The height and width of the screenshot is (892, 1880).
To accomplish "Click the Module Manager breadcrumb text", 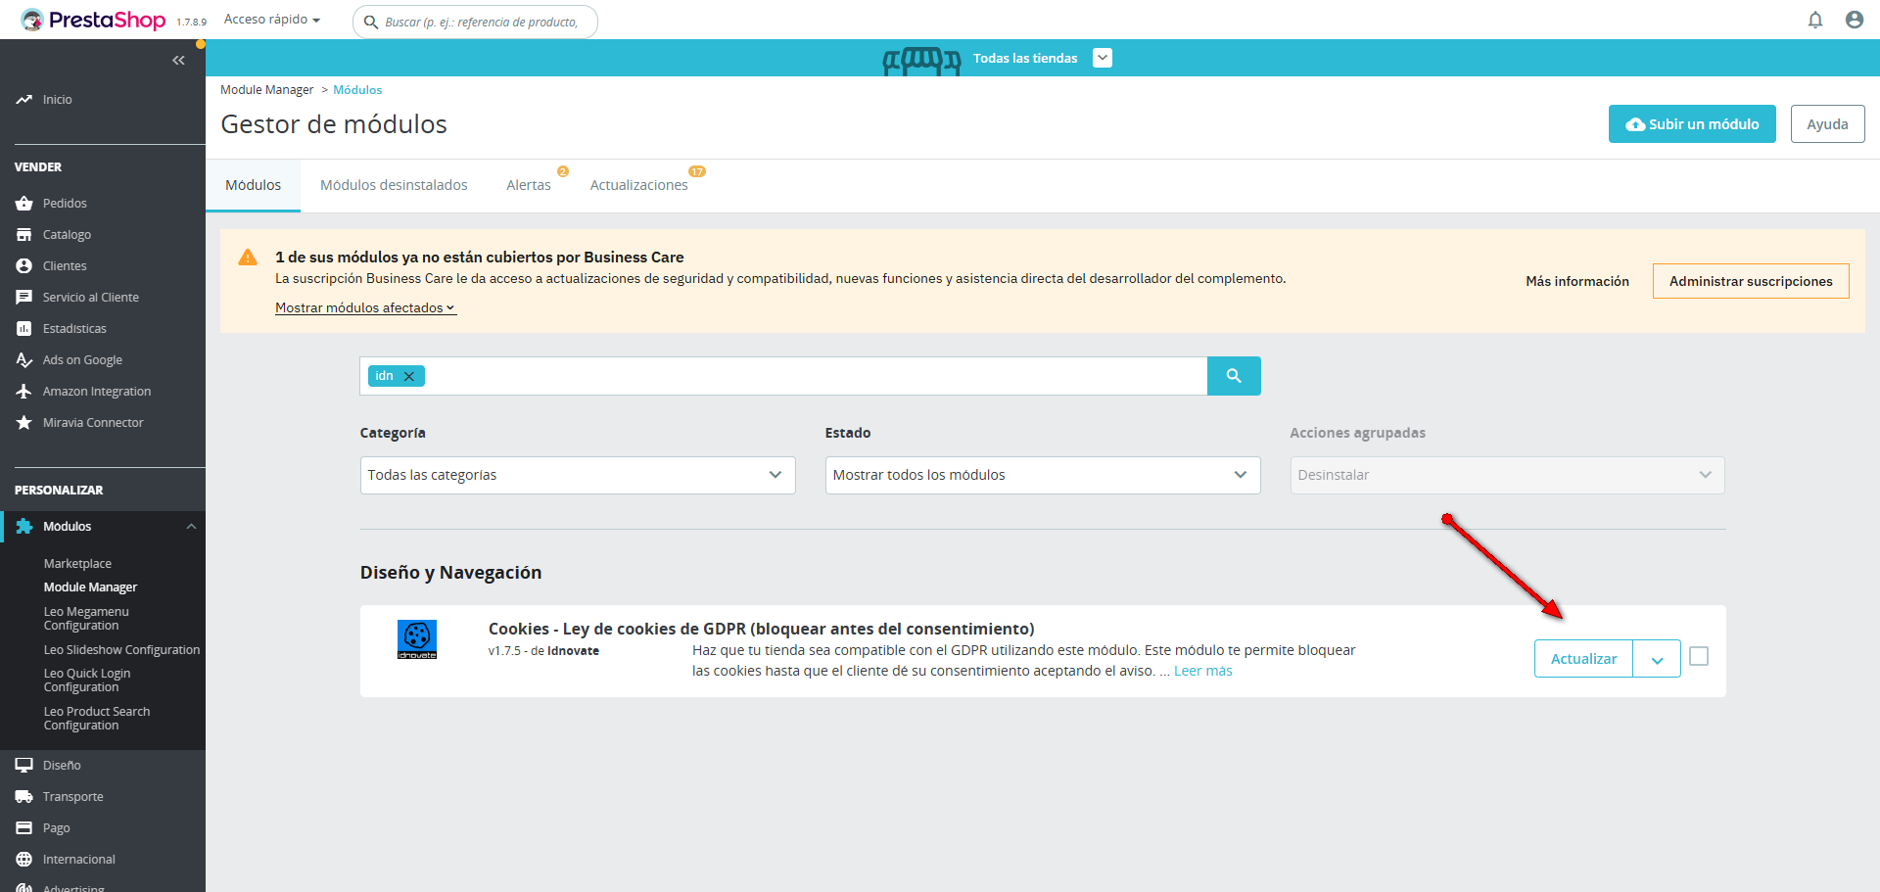I will [266, 90].
